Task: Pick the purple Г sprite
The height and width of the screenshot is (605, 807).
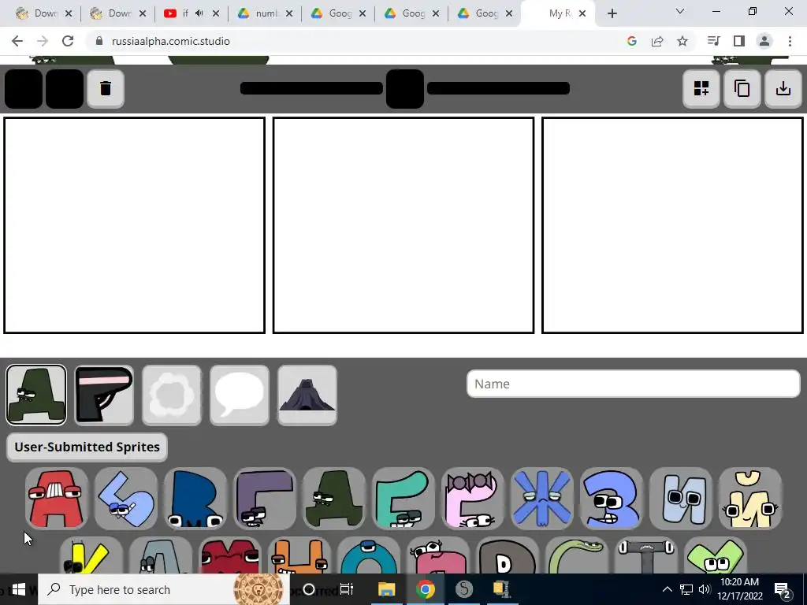Action: [265, 498]
